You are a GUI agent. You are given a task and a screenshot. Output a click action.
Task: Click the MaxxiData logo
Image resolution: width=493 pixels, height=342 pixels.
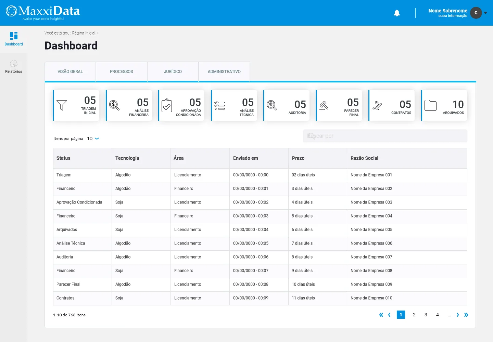pyautogui.click(x=43, y=13)
